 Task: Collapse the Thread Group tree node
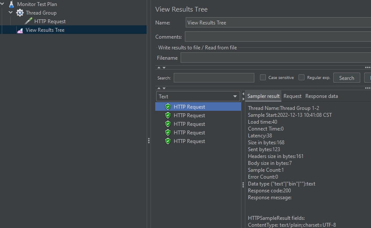coord(11,13)
